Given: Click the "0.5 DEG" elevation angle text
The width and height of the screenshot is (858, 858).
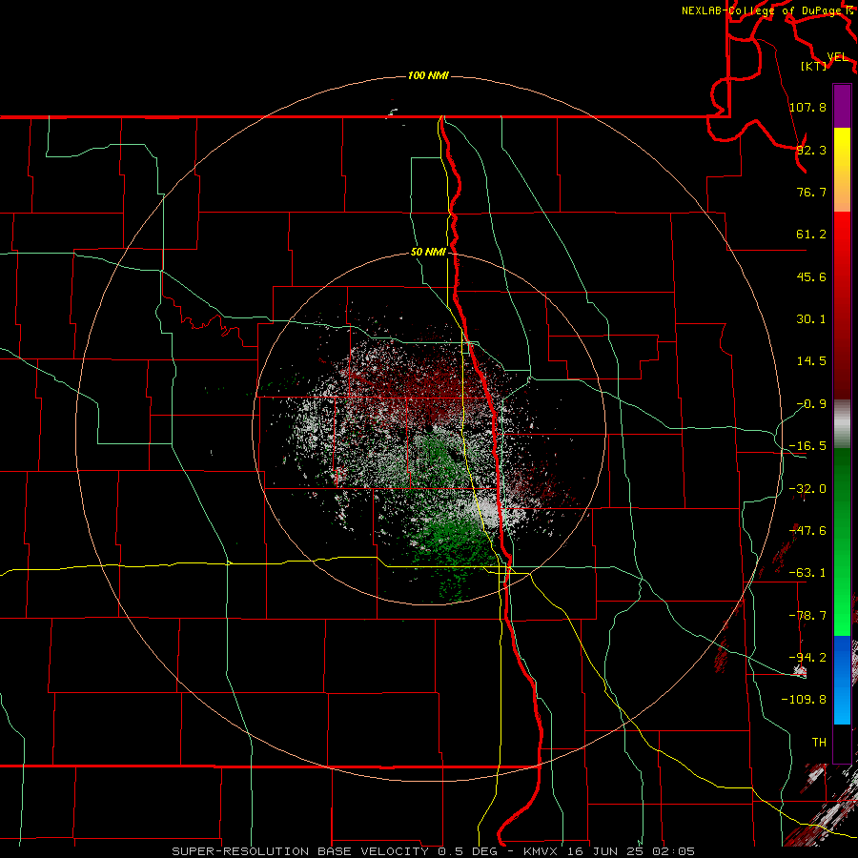Looking at the screenshot, I should [x=467, y=851].
